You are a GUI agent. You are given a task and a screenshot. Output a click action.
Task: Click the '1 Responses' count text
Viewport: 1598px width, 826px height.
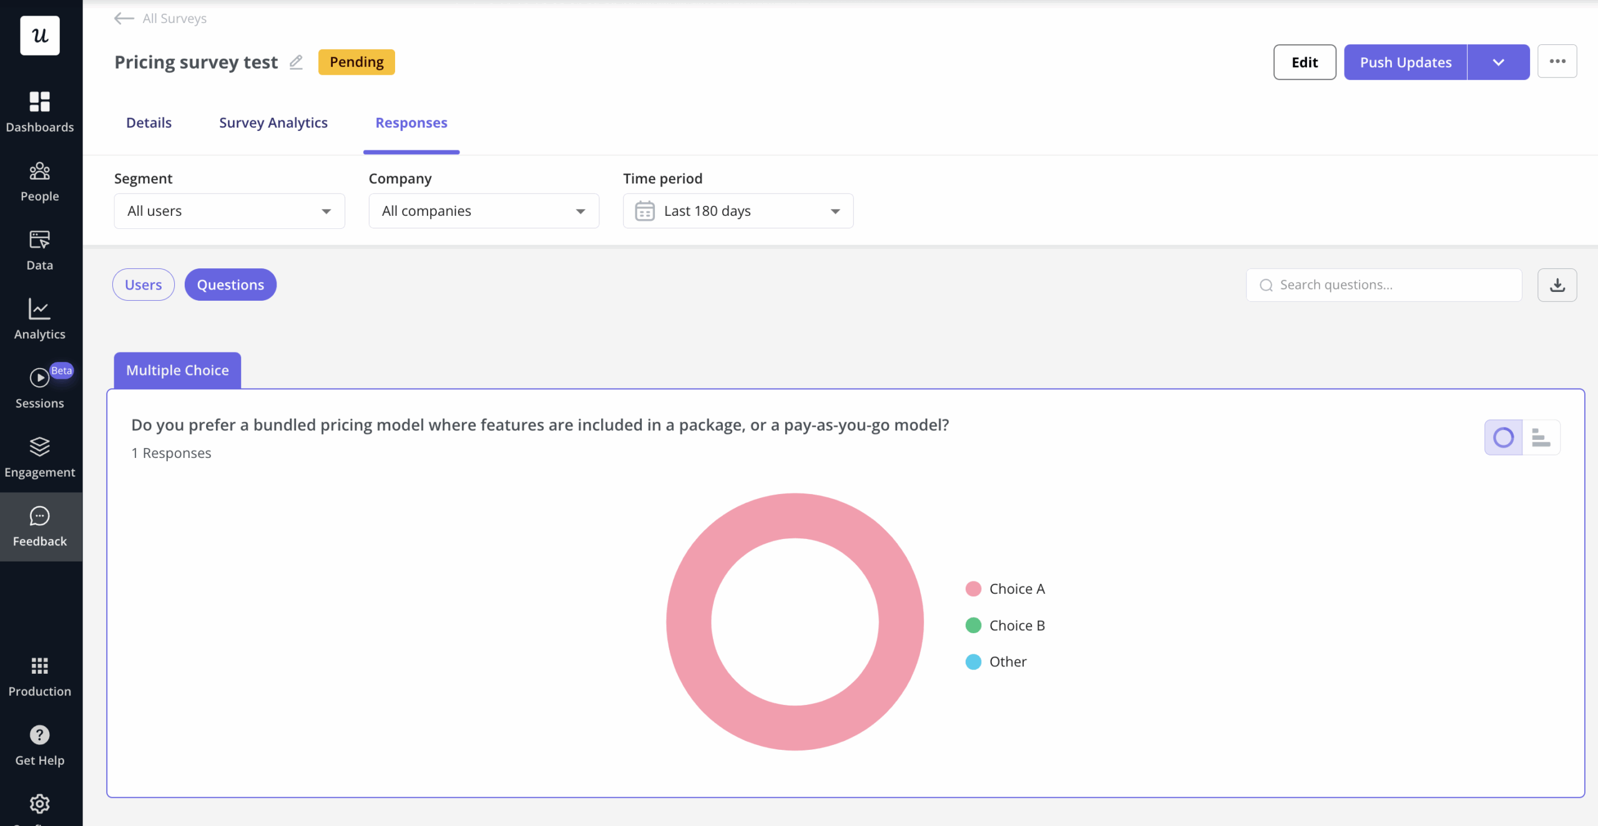tap(171, 453)
